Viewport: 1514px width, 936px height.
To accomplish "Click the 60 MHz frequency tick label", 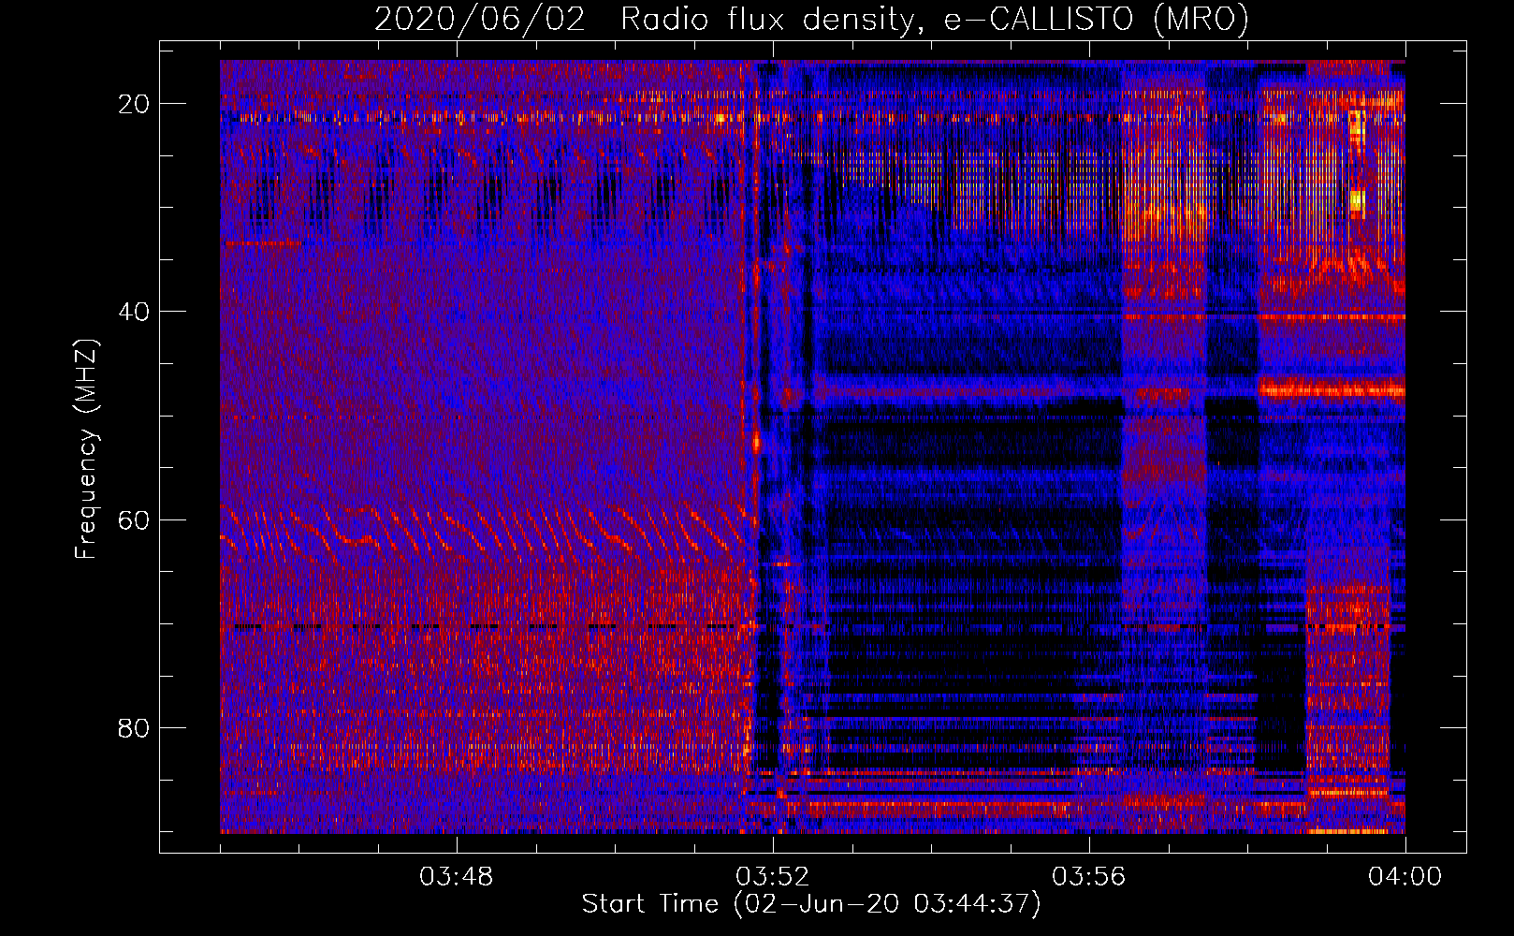I will tap(135, 519).
